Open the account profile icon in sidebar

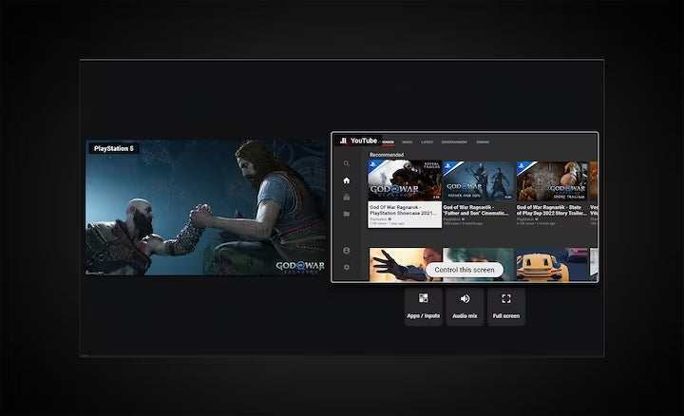tap(347, 250)
